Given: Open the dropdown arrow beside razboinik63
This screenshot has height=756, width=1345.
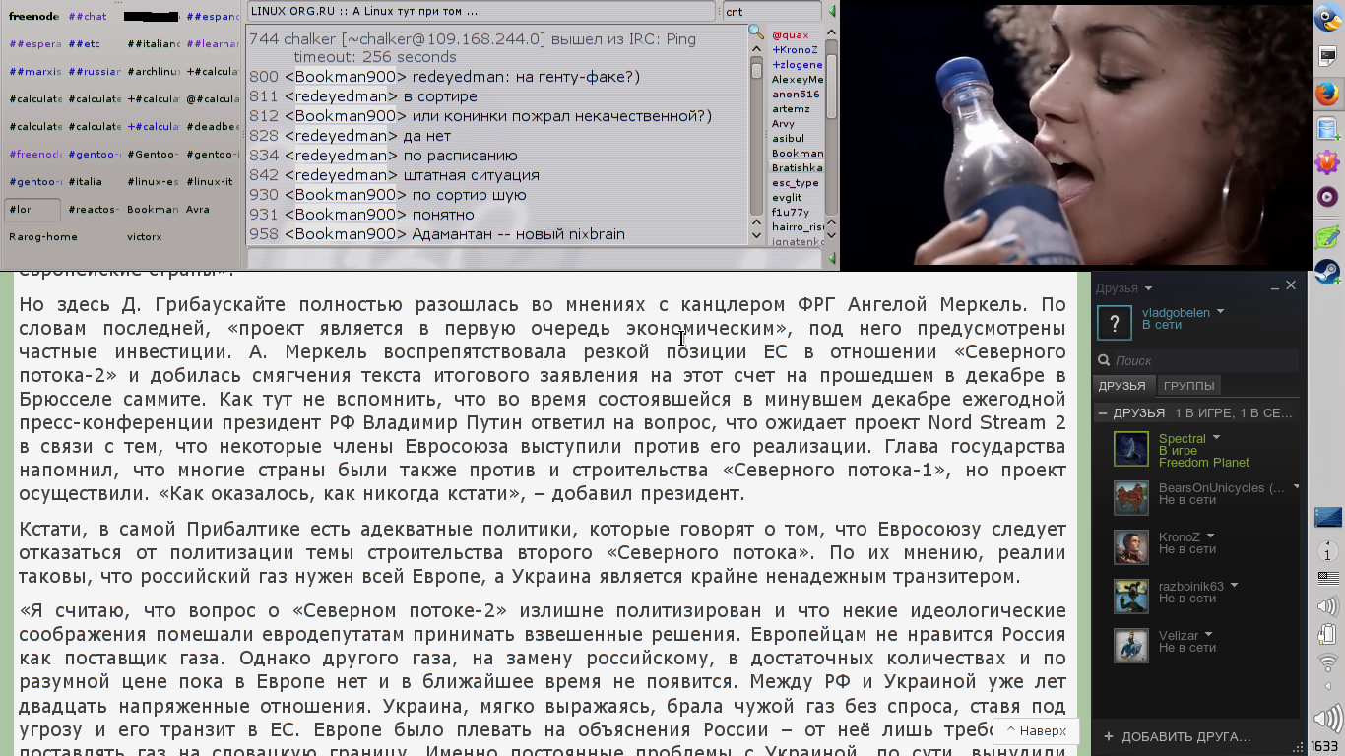Looking at the screenshot, I should (x=1234, y=586).
